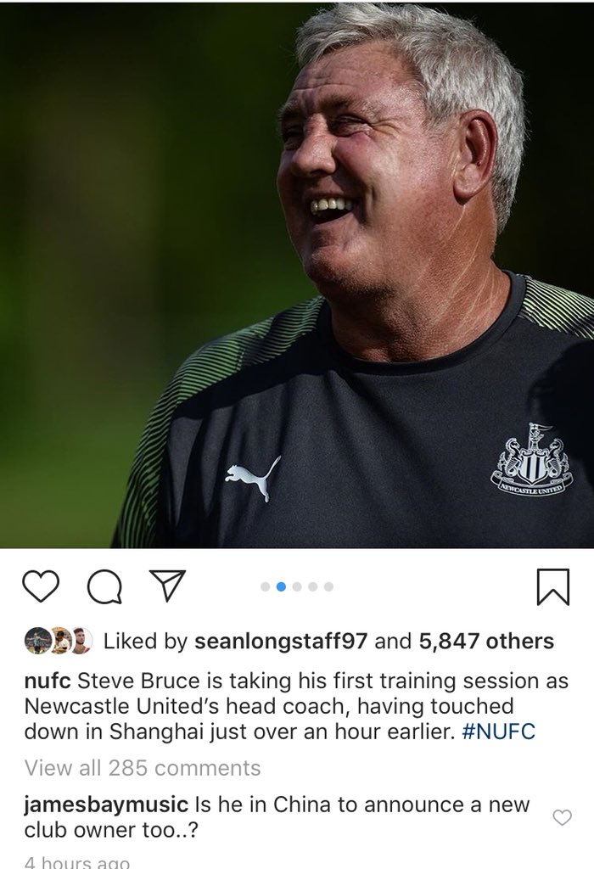Jump to last carousel dot

click(x=328, y=586)
